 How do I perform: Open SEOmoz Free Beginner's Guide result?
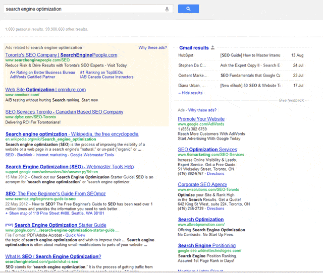[56, 193]
